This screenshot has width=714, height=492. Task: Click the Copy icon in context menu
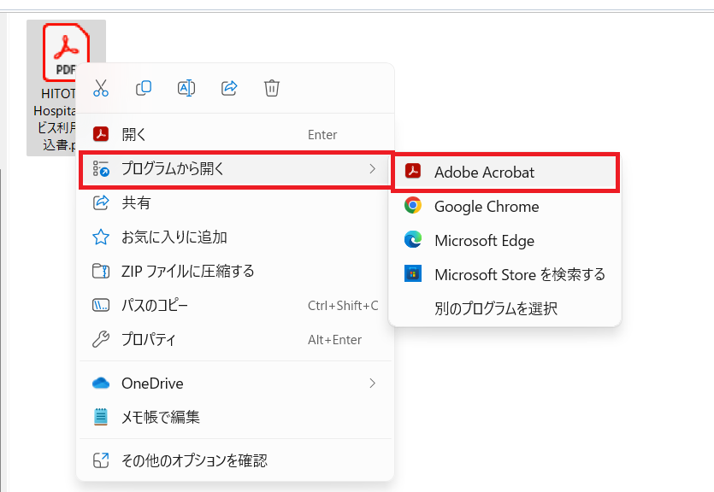pyautogui.click(x=144, y=87)
